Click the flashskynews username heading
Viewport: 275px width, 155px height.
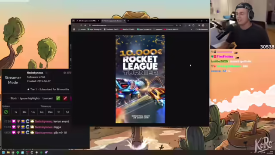(35, 73)
